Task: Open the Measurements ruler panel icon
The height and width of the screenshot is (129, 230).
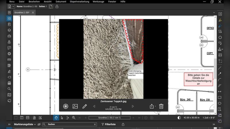Action: coord(9,60)
